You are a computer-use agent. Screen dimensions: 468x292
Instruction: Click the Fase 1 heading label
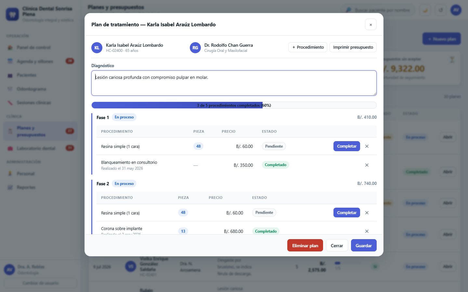(103, 117)
